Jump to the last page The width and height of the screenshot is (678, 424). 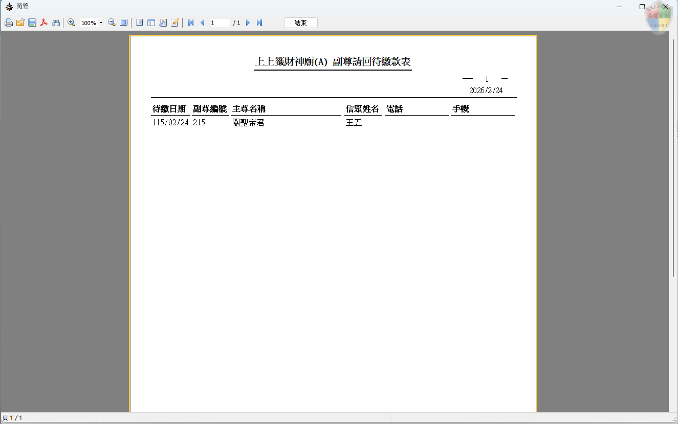tap(259, 23)
